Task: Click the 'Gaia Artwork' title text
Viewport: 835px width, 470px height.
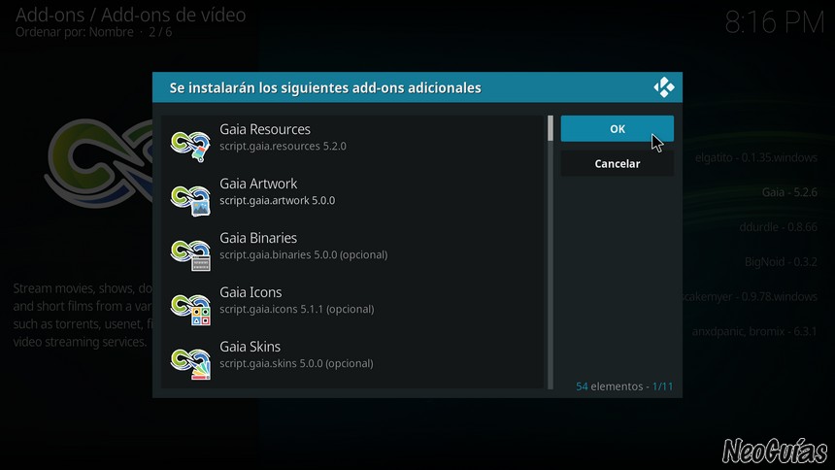Action: [x=258, y=184]
